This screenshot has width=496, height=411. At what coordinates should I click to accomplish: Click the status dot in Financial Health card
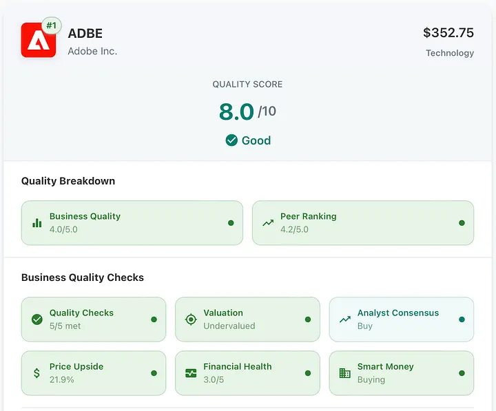tap(308, 373)
